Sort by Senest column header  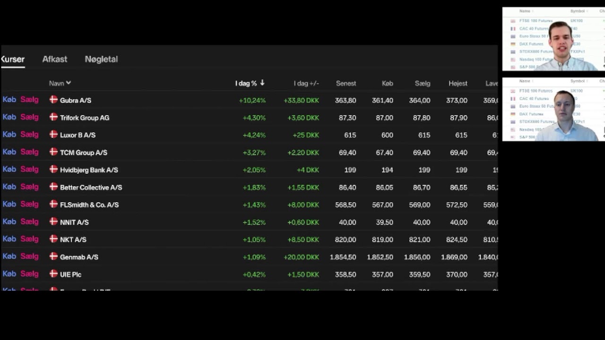pos(346,83)
